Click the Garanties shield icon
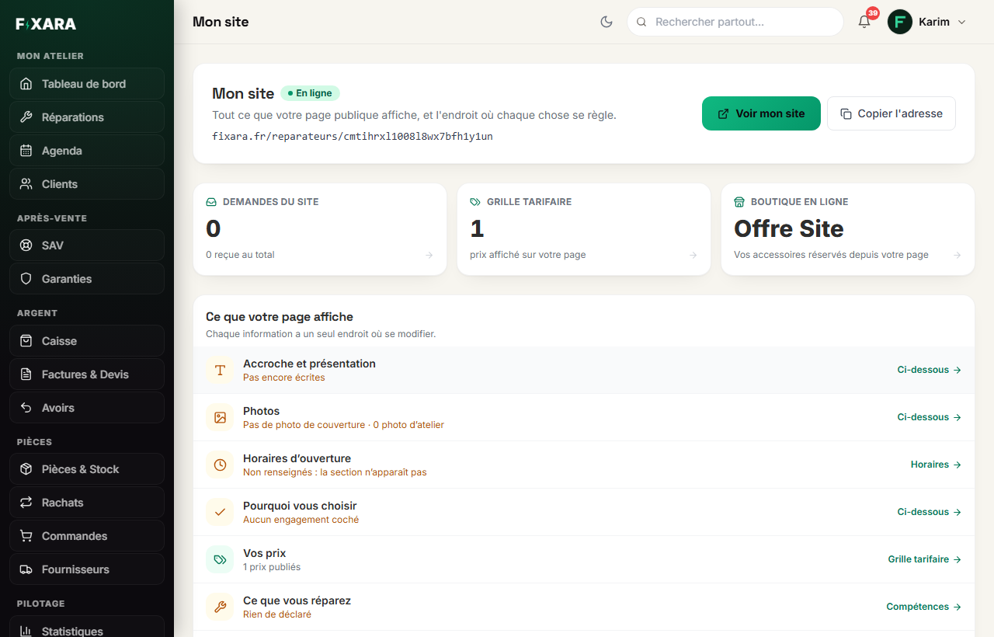The image size is (994, 637). point(26,279)
